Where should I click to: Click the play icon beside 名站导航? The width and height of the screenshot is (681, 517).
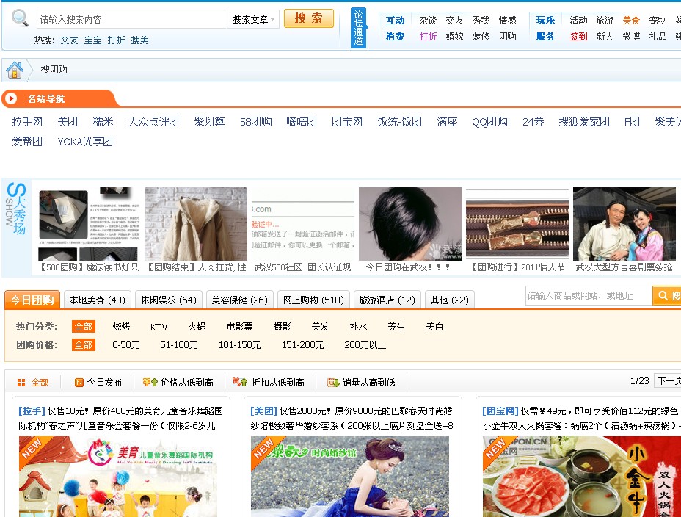tap(11, 98)
